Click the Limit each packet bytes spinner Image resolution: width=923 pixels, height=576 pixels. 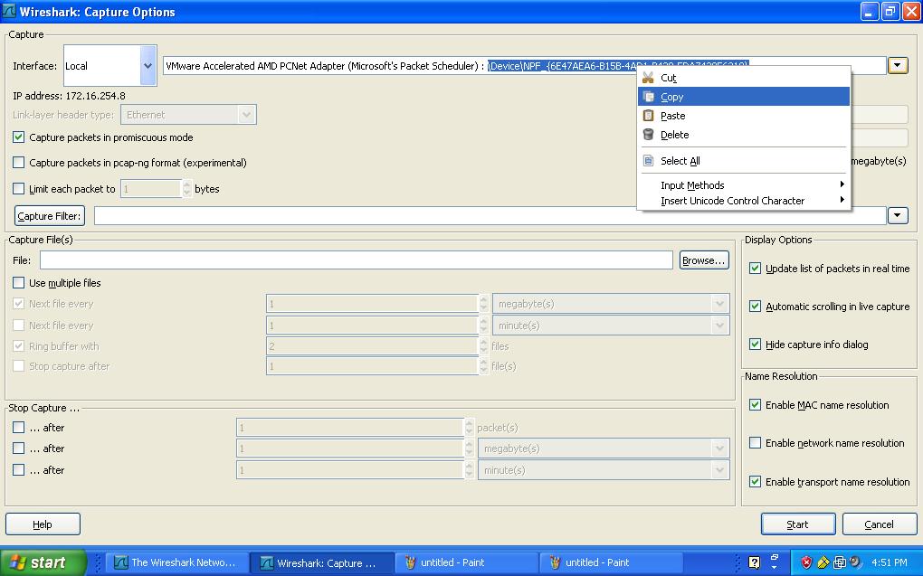coord(157,189)
